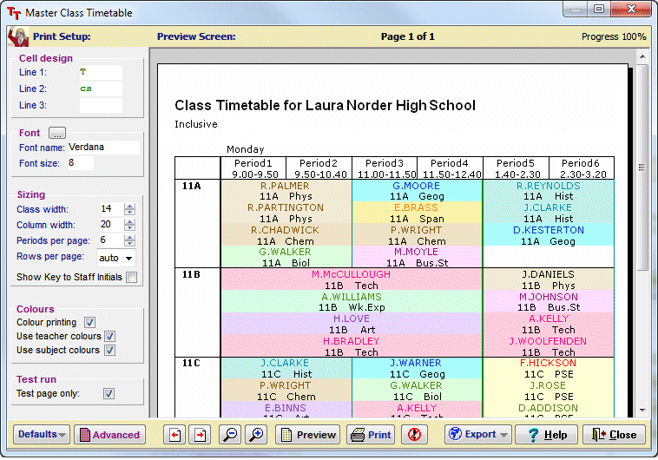Click the M.McCULLOUGH 11B Tech cell

point(352,279)
